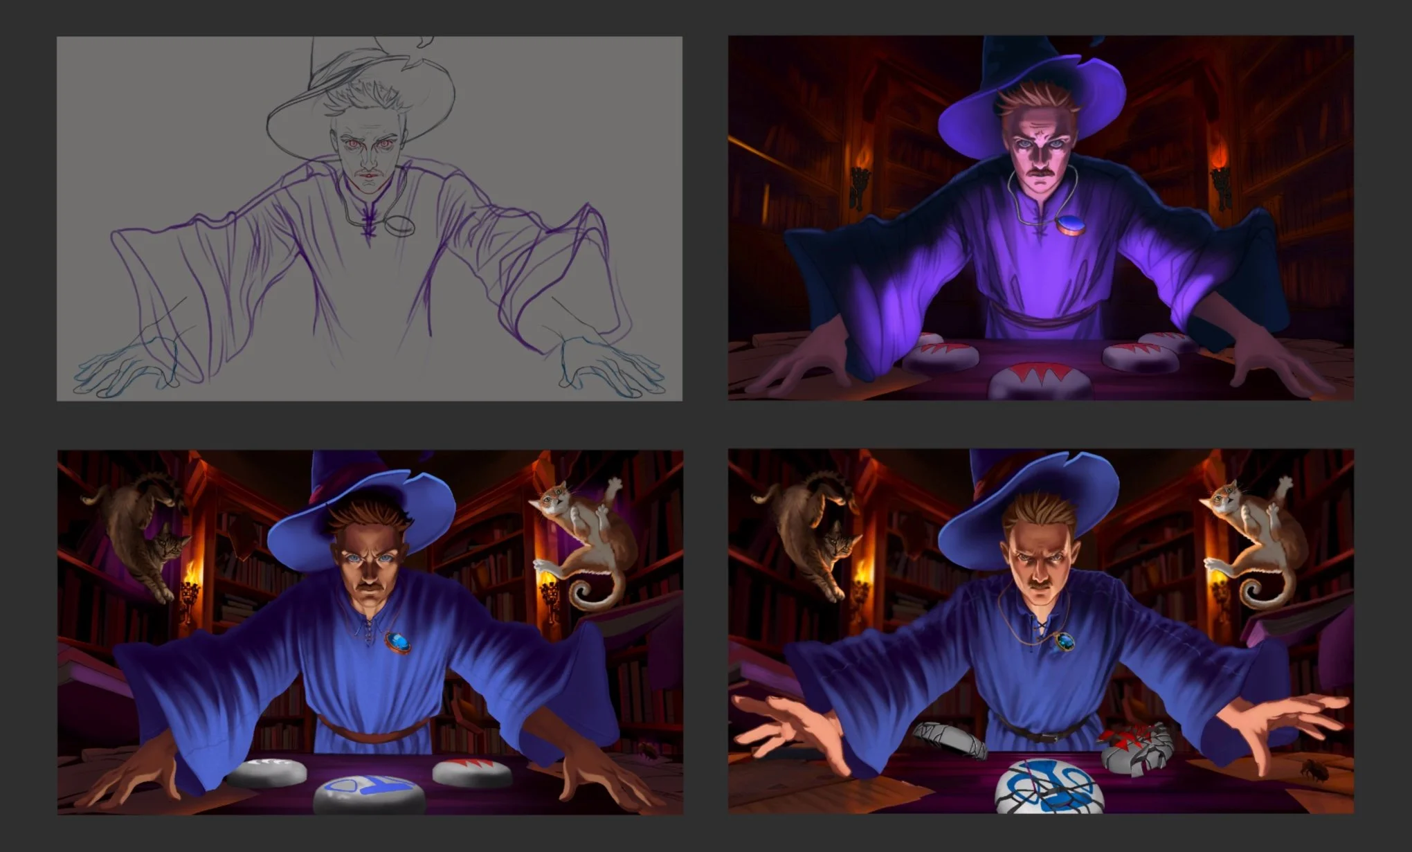
Task: Click the orange amulet in purple draft
Action: point(1069,225)
